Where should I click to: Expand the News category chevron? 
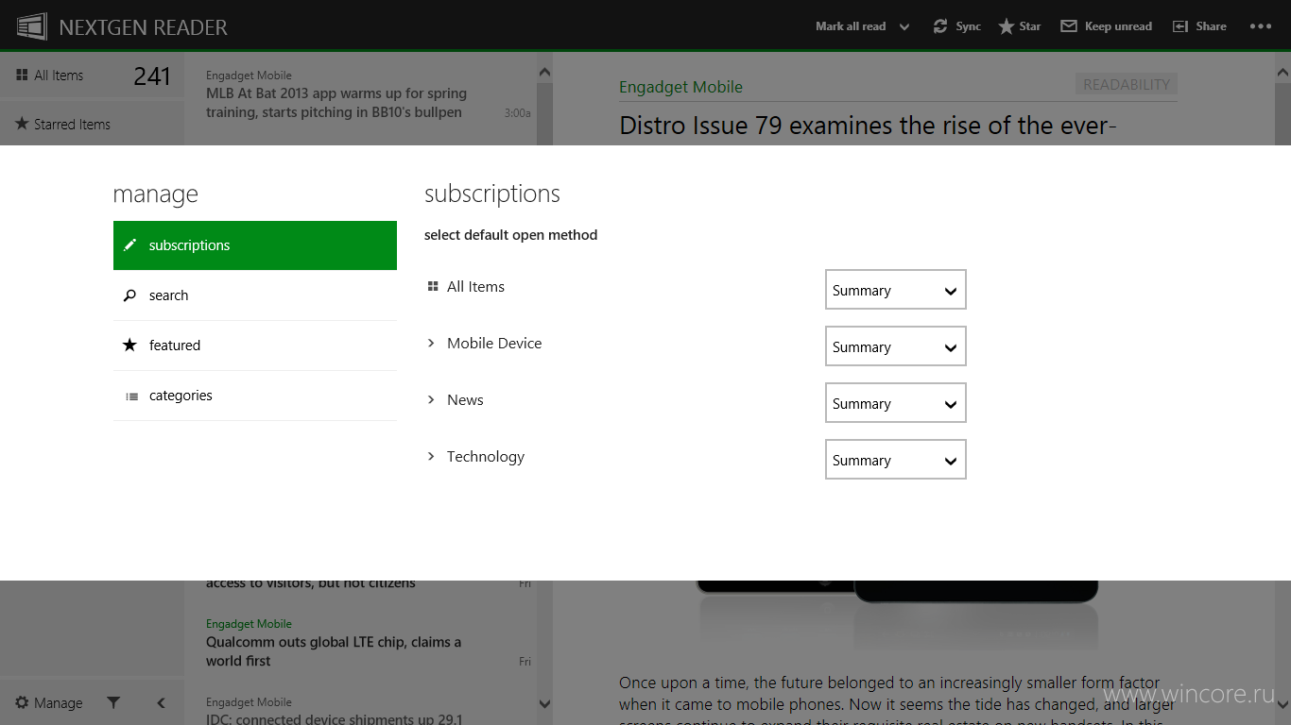[x=431, y=400]
